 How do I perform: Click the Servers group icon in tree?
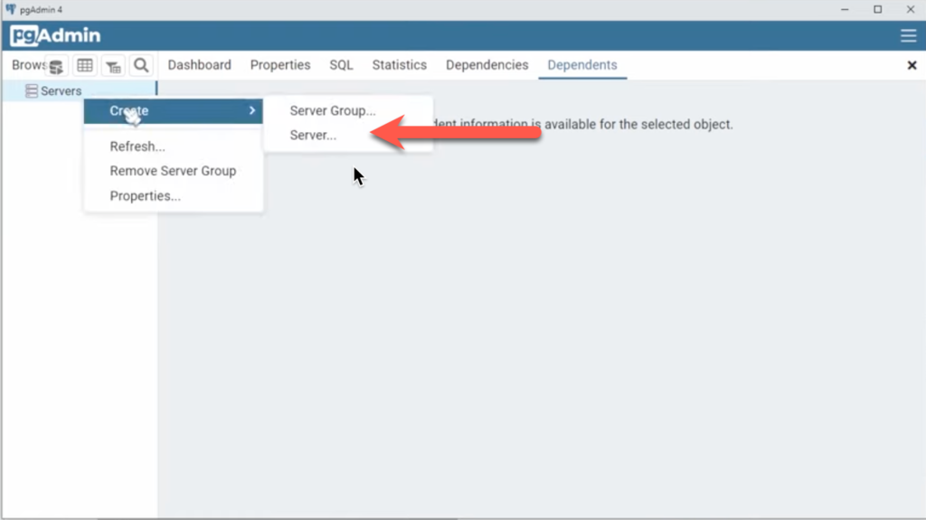[x=32, y=90]
